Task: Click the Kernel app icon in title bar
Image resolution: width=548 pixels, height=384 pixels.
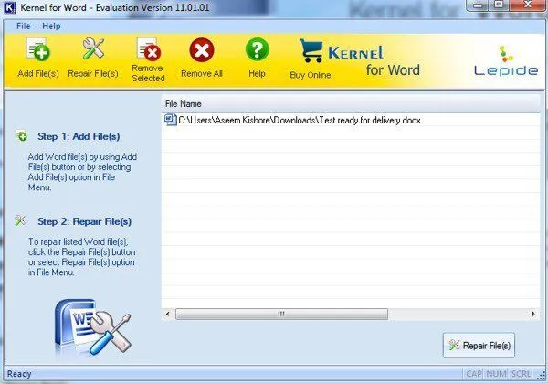Action: (x=10, y=7)
